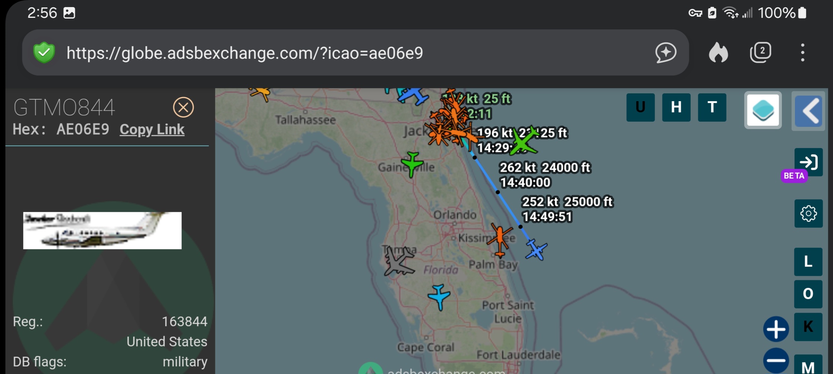833x374 pixels.
Task: Open the browser tabs switcher showing 2
Action: point(760,52)
